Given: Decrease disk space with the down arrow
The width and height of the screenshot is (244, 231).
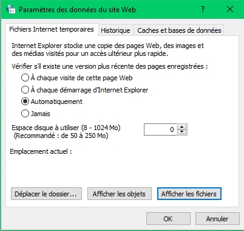Looking at the screenshot, I should 182,132.
